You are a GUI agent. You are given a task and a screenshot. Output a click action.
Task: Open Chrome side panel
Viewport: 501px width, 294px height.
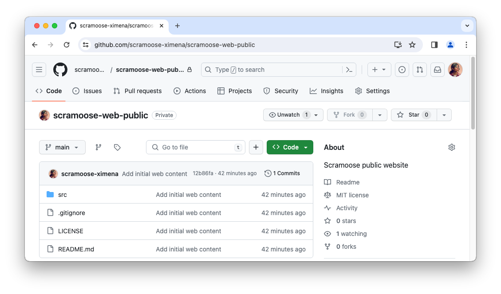(434, 45)
